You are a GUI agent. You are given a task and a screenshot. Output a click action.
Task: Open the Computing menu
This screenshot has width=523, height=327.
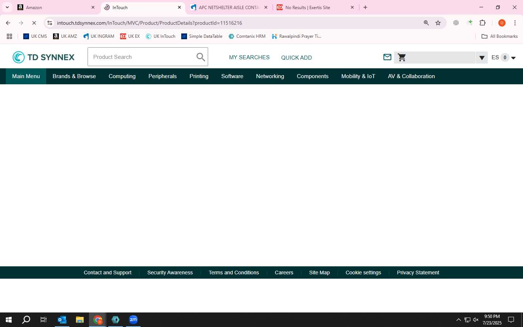(x=122, y=76)
